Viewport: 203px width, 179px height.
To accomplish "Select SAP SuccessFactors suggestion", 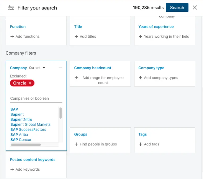I will pyautogui.click(x=28, y=129).
